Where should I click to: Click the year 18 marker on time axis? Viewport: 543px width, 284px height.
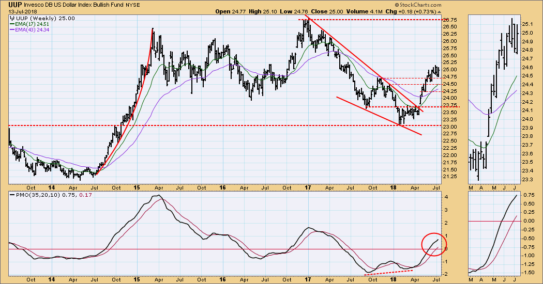point(394,187)
